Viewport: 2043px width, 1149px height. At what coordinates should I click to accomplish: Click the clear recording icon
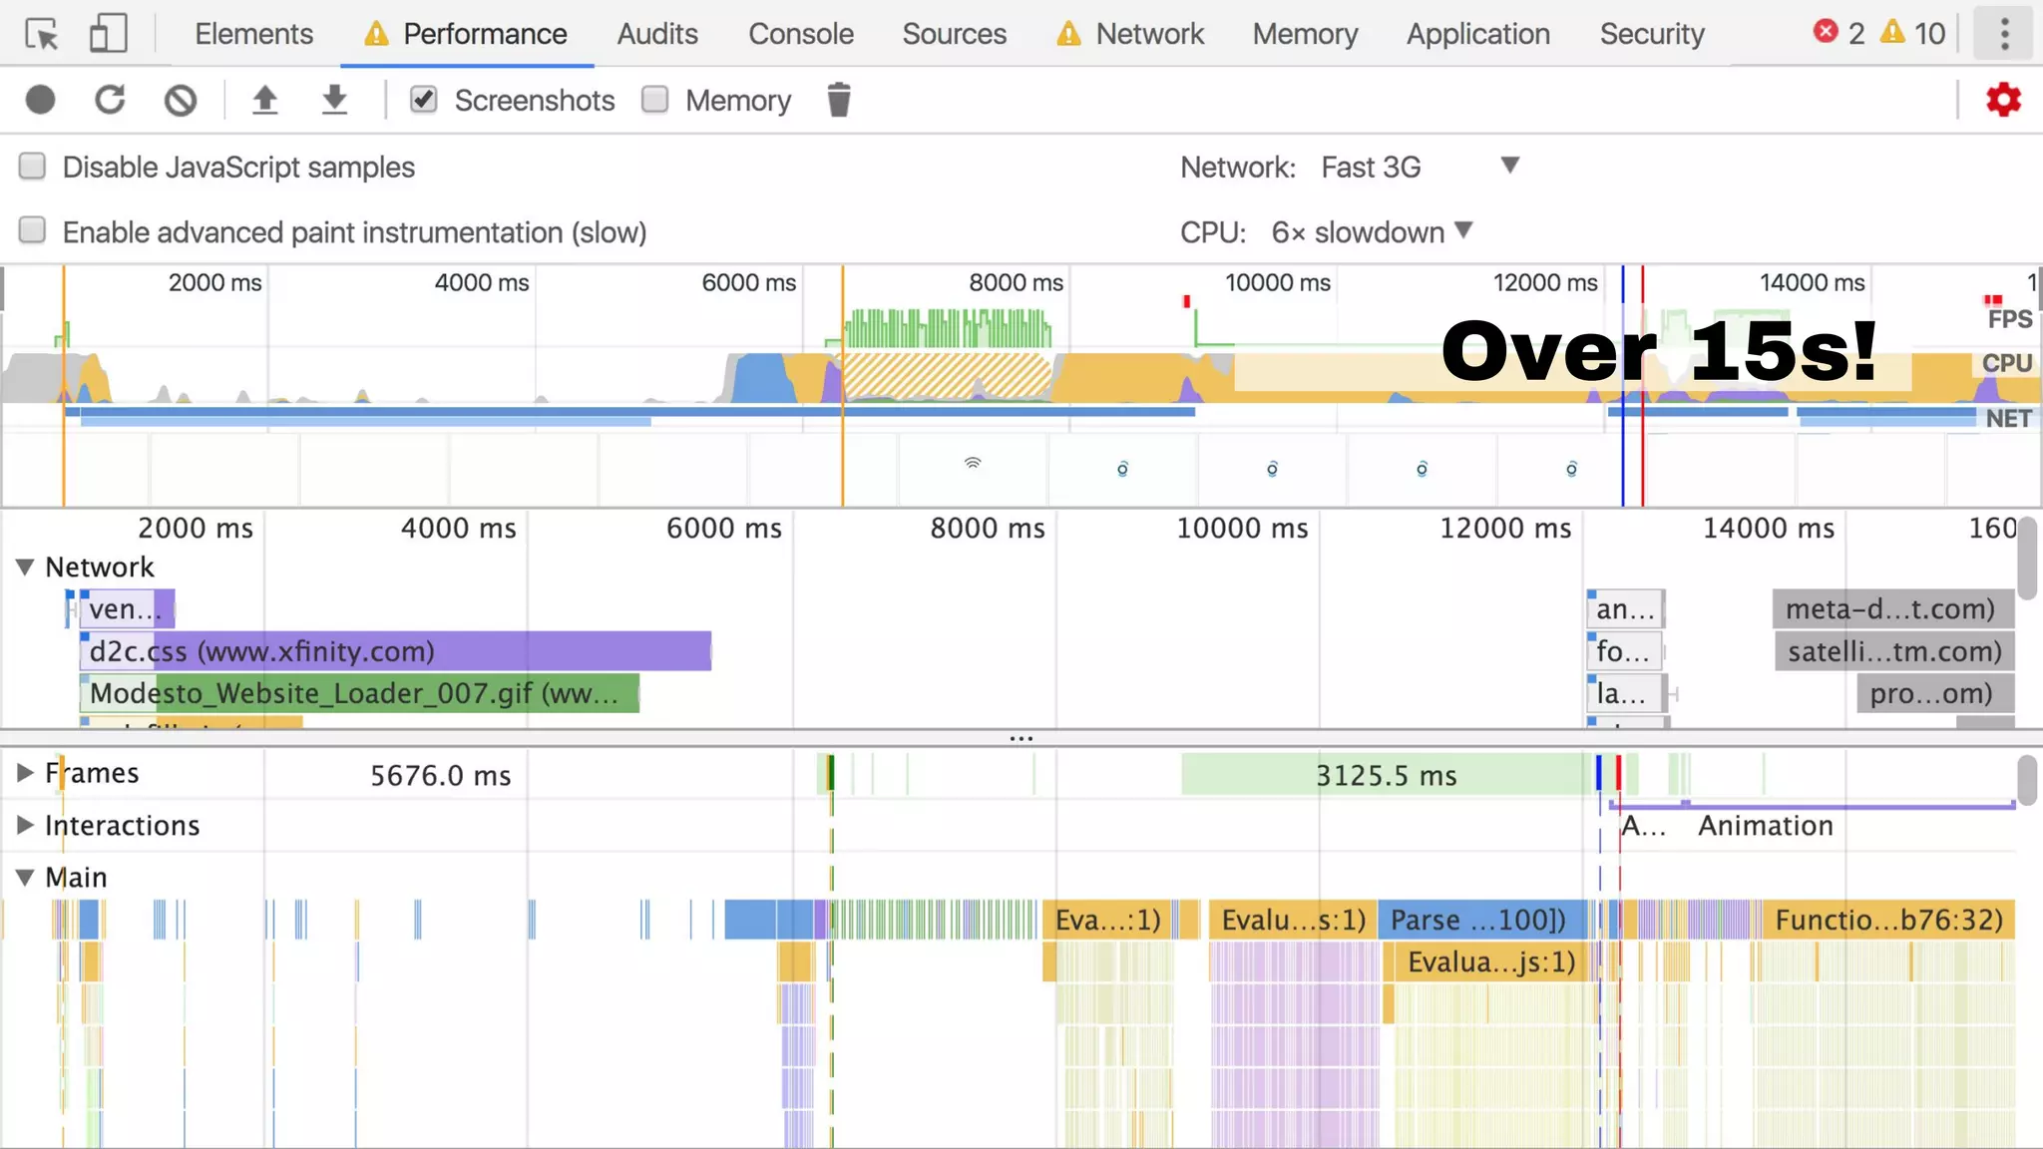[x=181, y=100]
